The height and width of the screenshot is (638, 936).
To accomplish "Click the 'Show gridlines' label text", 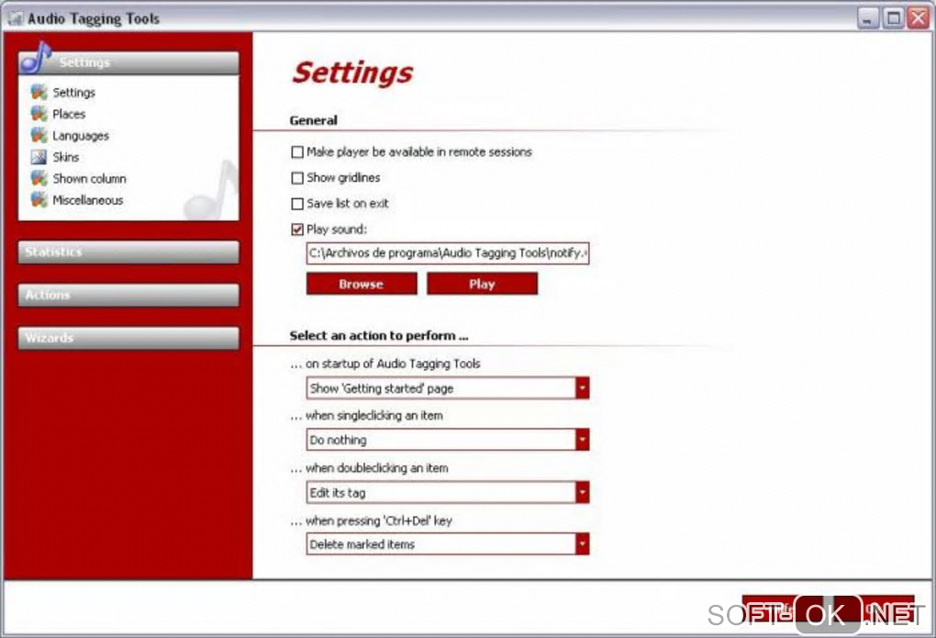I will coord(343,178).
